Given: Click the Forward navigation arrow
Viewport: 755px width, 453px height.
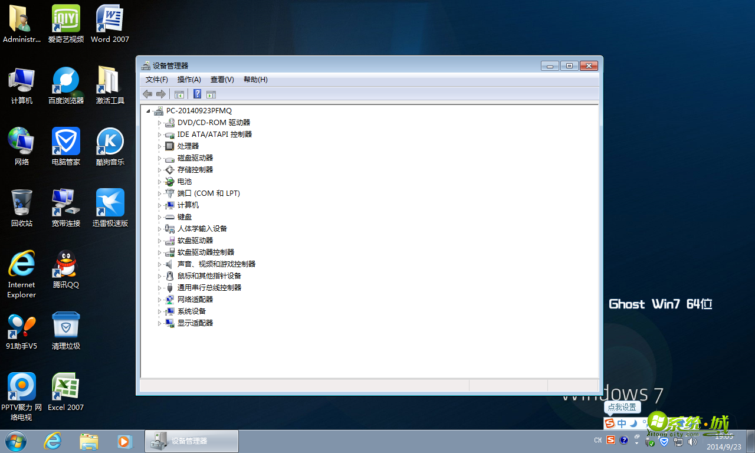Looking at the screenshot, I should pos(161,94).
